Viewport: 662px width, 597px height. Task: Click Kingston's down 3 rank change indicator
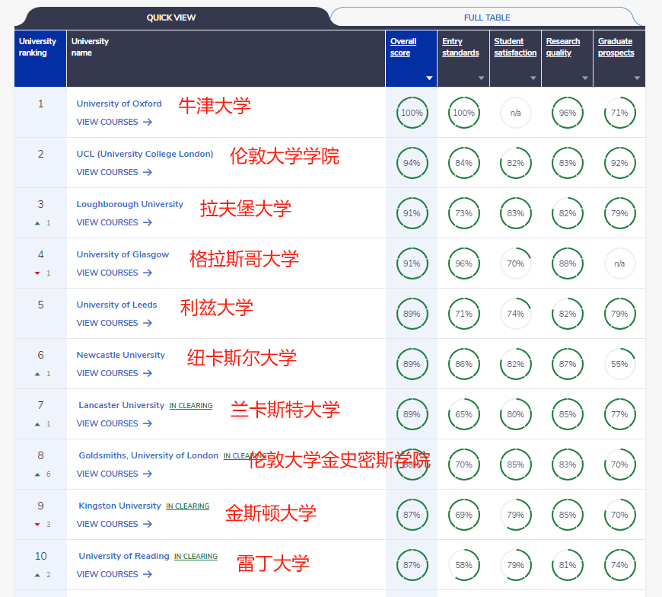coord(42,525)
